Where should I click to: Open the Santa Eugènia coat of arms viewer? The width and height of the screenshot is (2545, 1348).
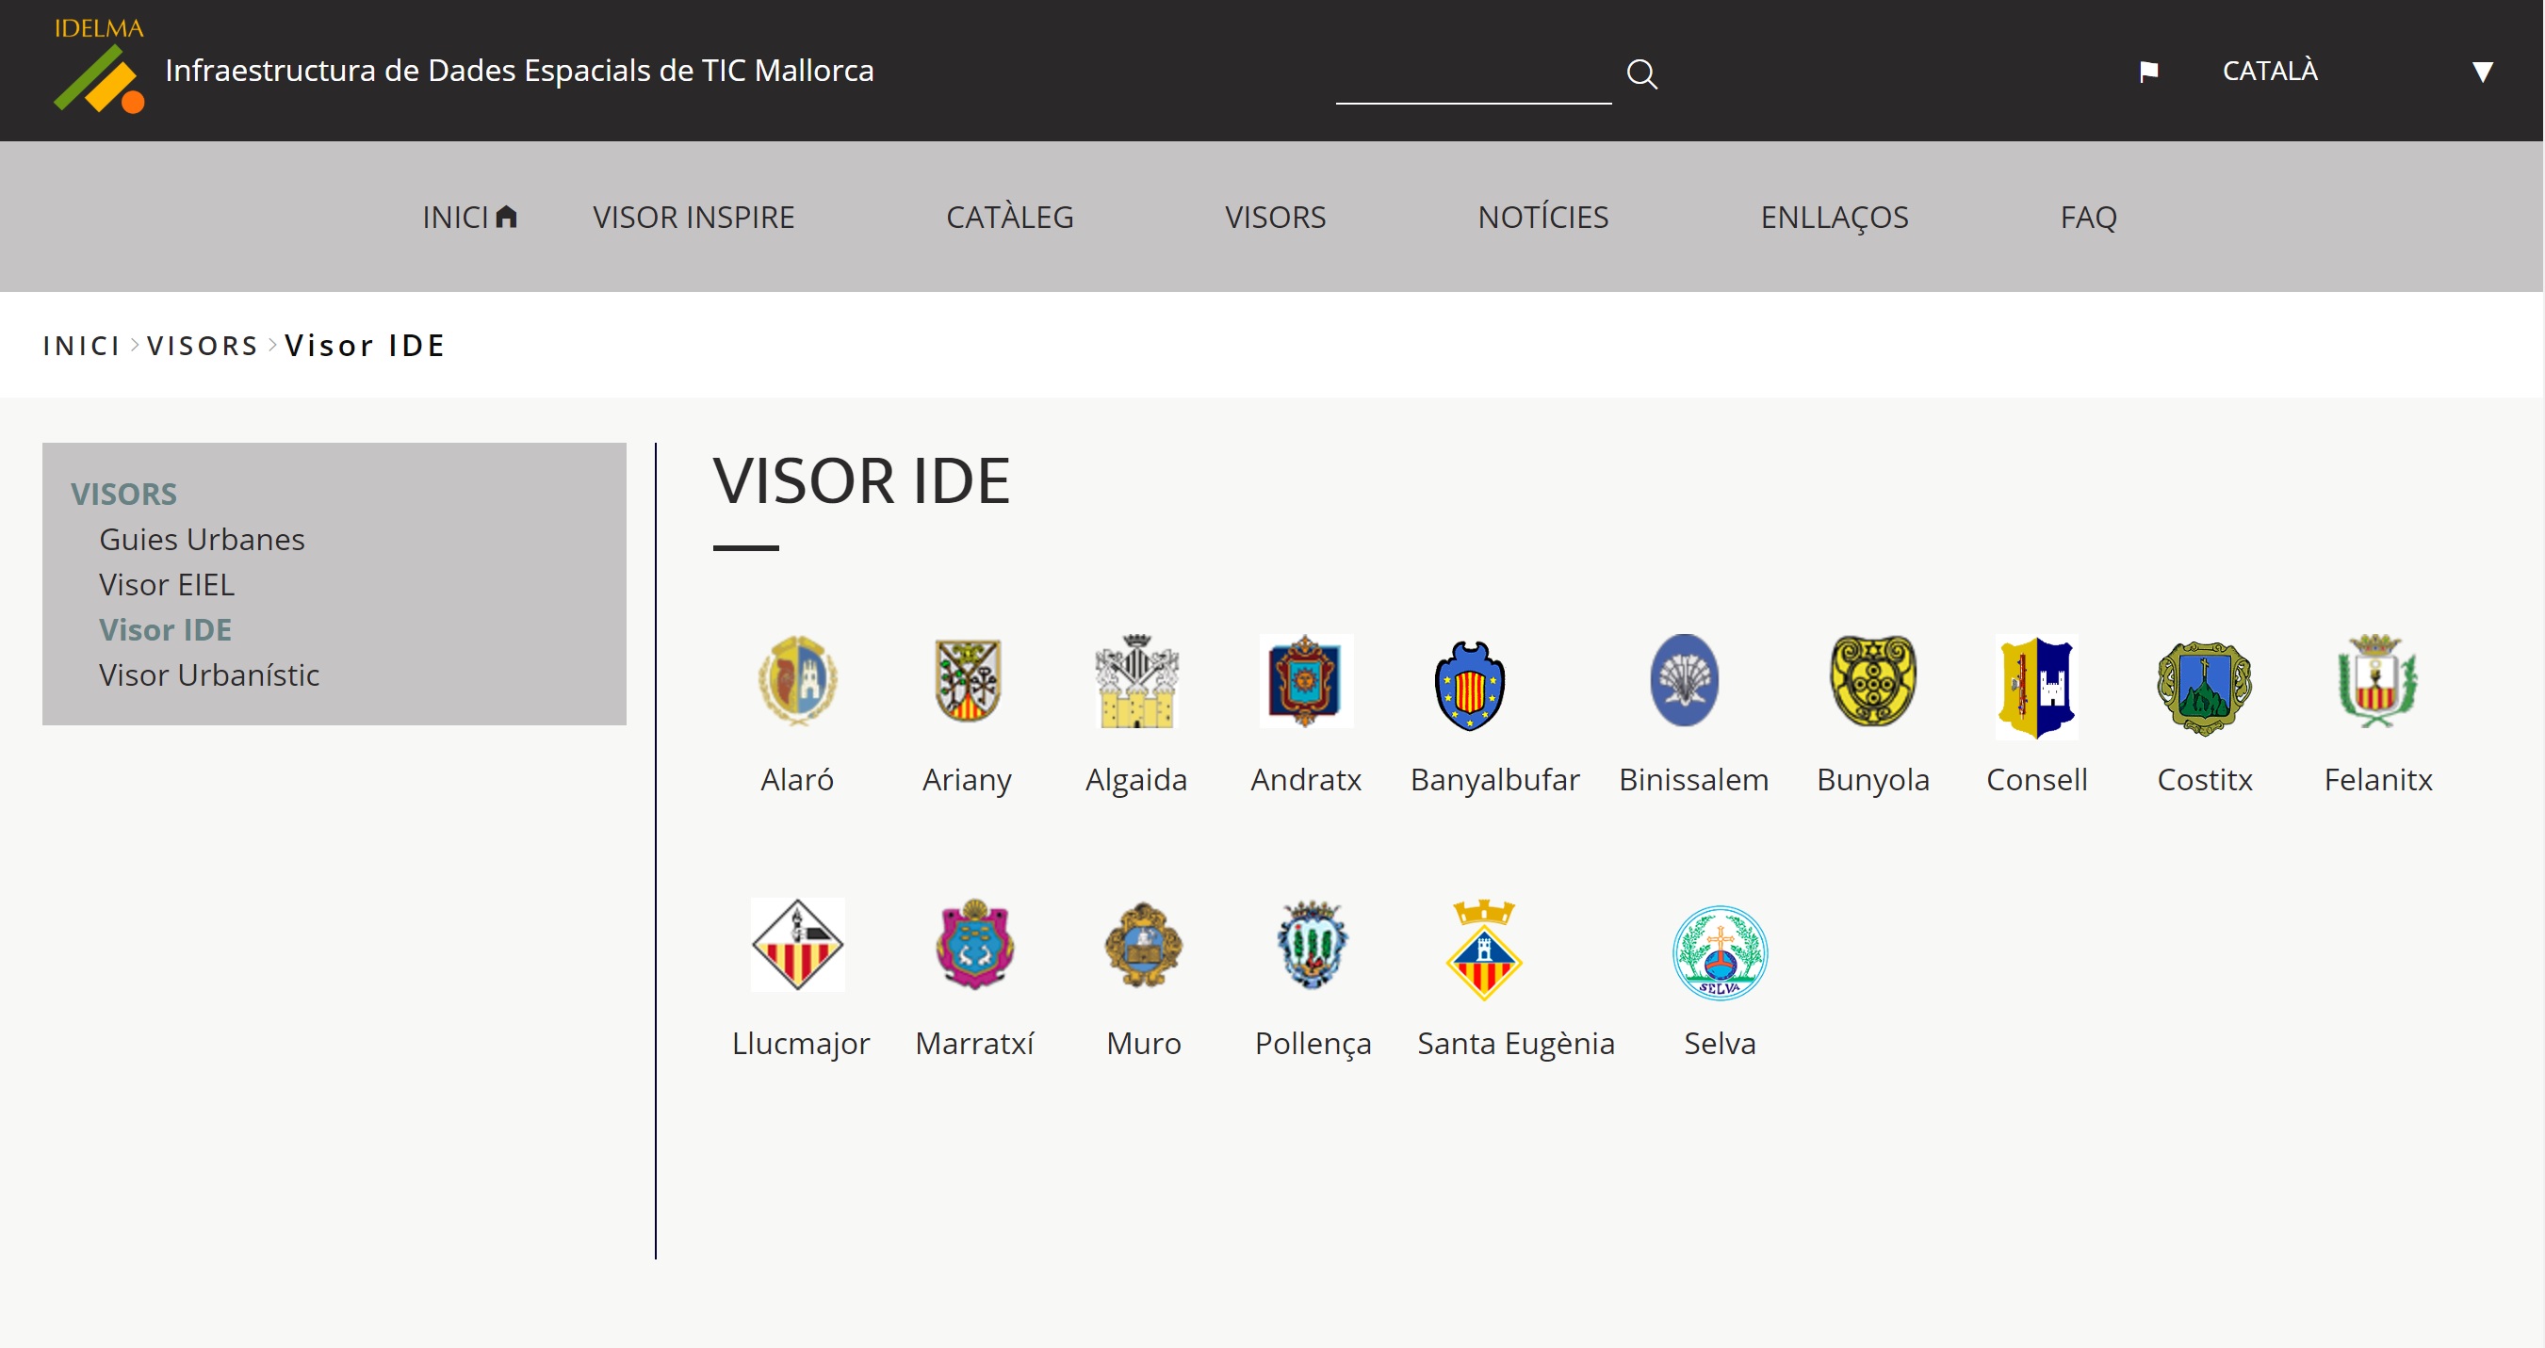1484,950
